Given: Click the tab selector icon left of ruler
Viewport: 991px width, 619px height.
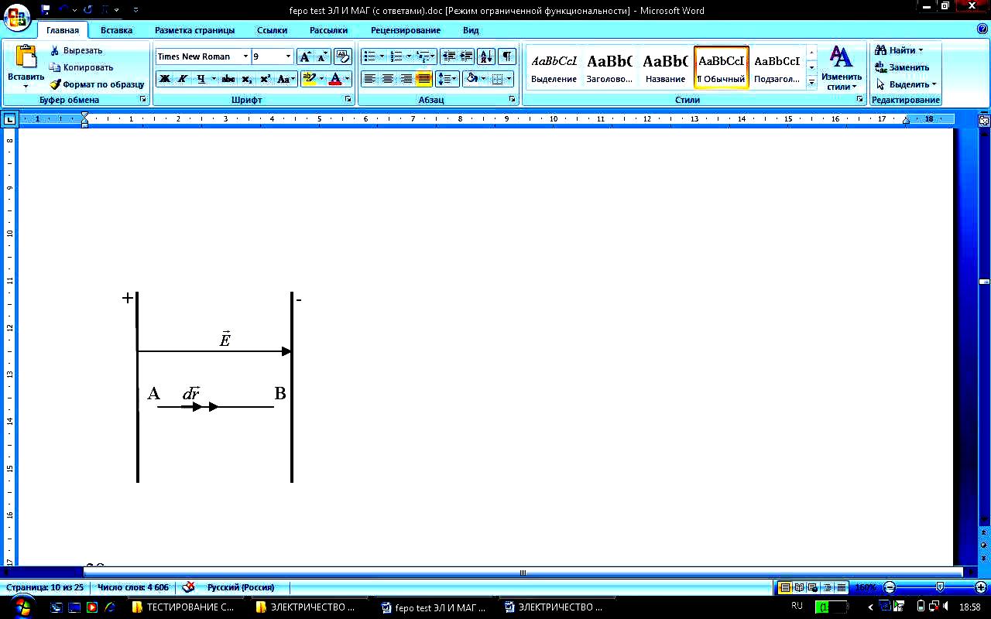Looking at the screenshot, I should click(x=9, y=119).
